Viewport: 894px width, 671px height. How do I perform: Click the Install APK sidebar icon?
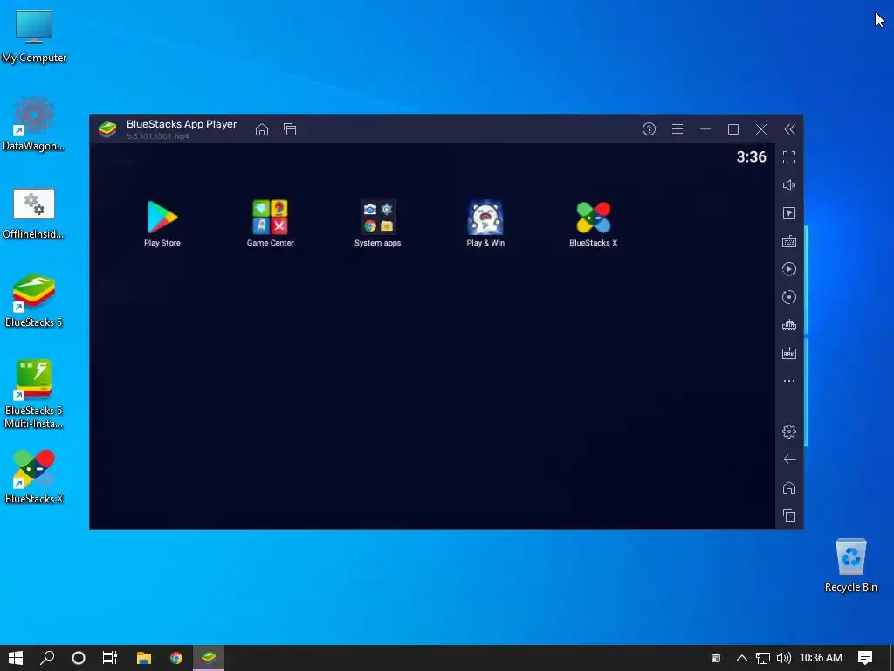(x=789, y=353)
